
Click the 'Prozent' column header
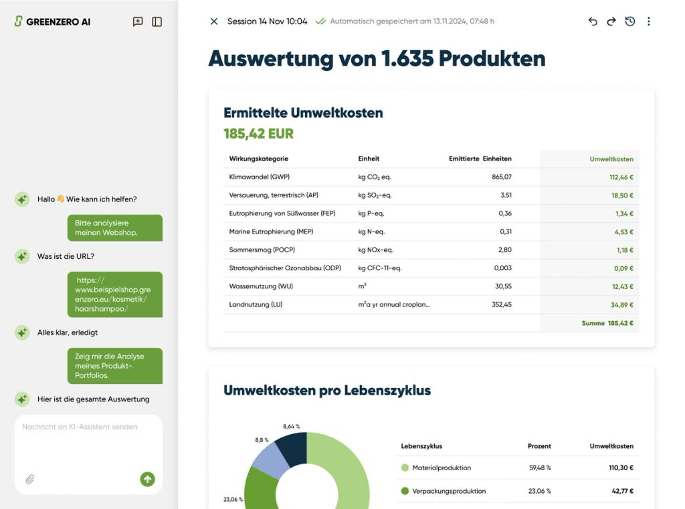pyautogui.click(x=539, y=446)
